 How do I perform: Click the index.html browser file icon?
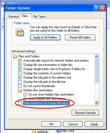click(58, 131)
